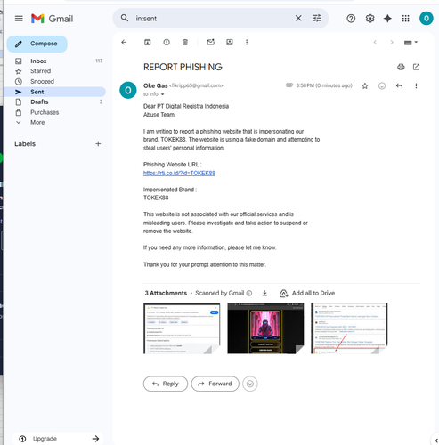Open the Support help icon

[x=351, y=19]
